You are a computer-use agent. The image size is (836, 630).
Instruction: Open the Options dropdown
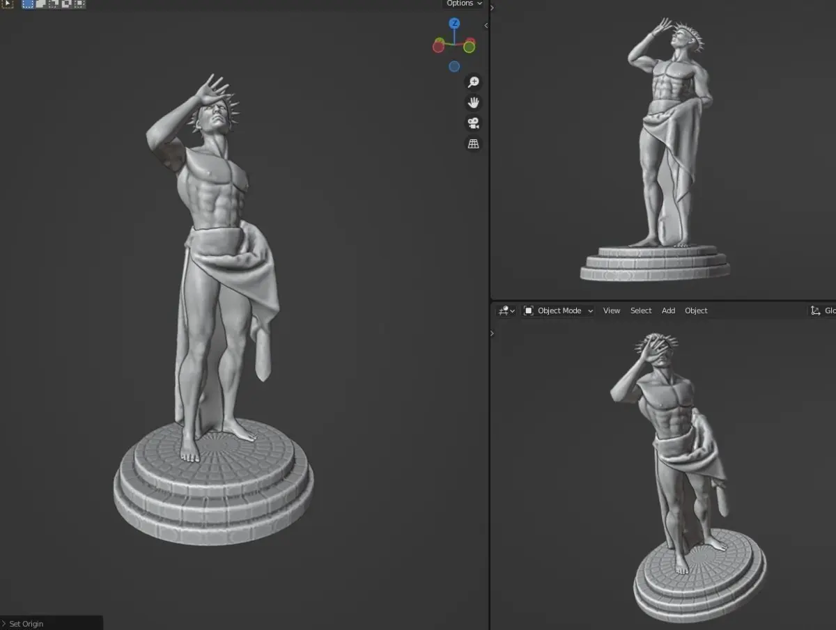[x=463, y=3]
